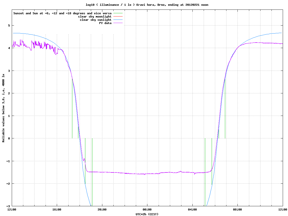The image size is (288, 216).
Task: Click the y-axis tick label -3
Action: [x=8, y=206]
